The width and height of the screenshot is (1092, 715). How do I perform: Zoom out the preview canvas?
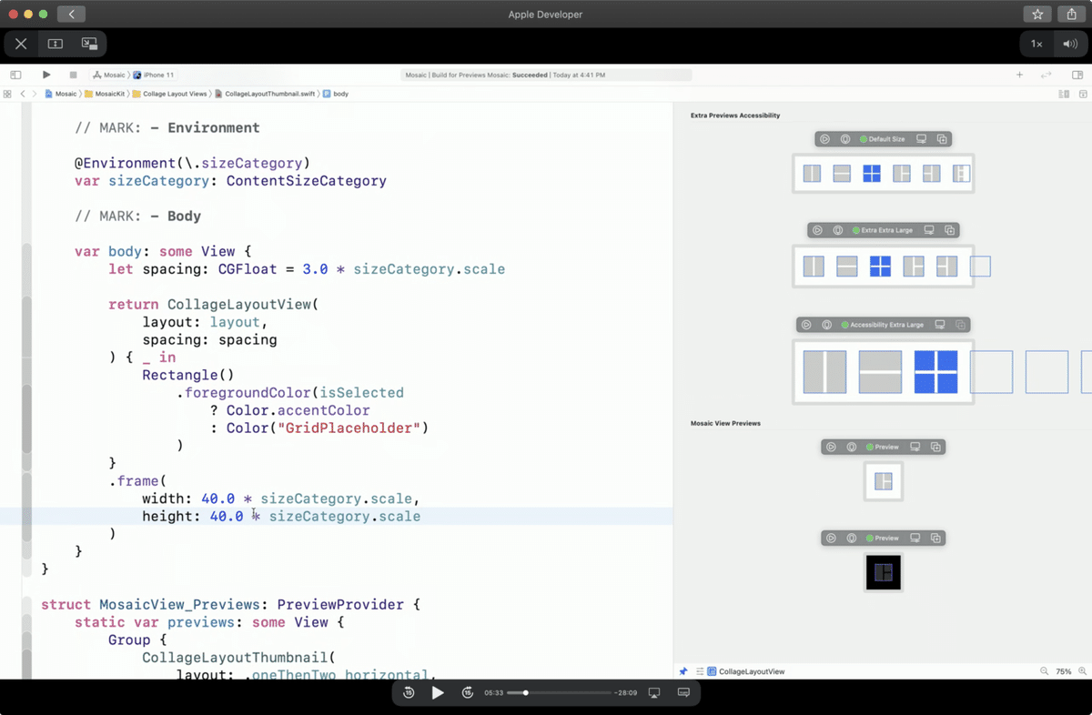(1044, 671)
